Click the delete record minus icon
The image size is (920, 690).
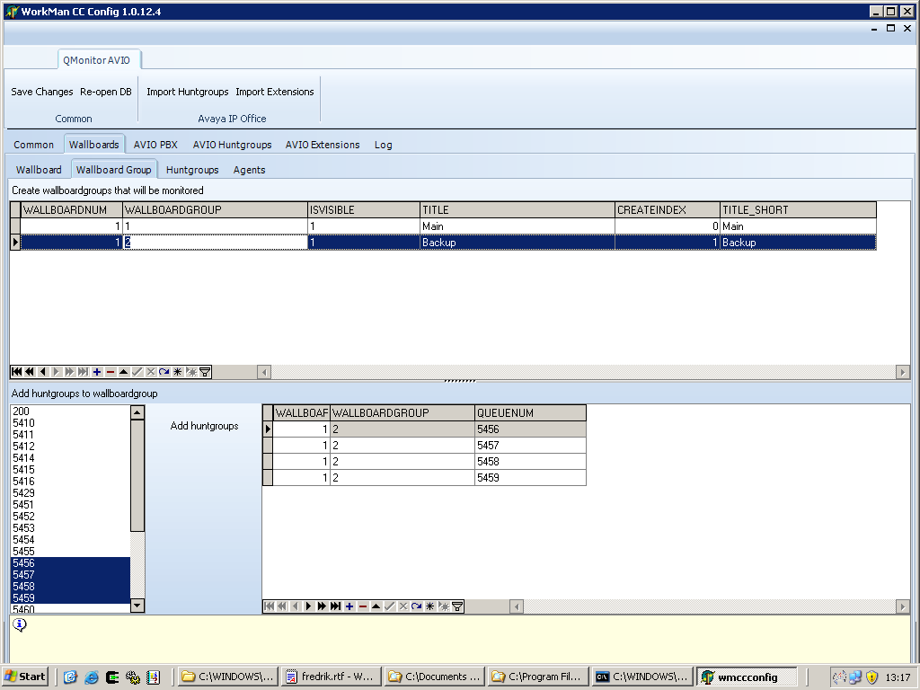[x=108, y=371]
